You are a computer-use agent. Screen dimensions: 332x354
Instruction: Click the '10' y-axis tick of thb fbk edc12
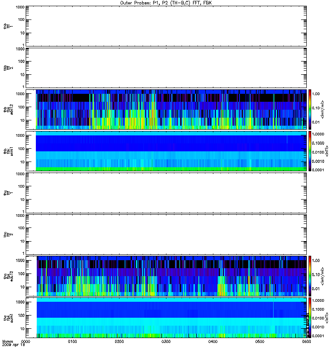pyautogui.click(x=23, y=120)
